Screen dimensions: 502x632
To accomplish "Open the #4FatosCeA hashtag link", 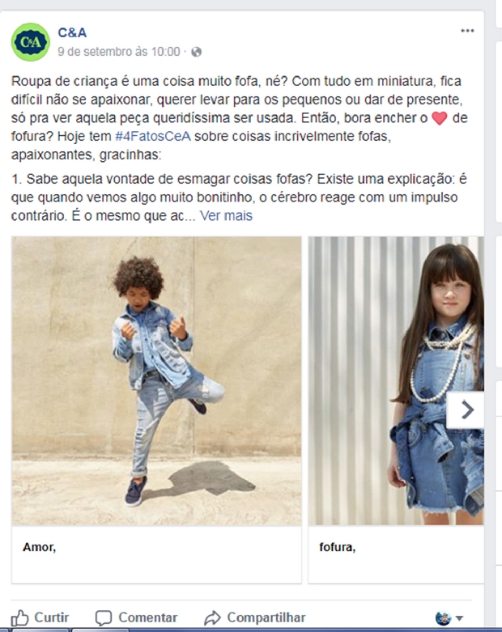I will tap(153, 136).
